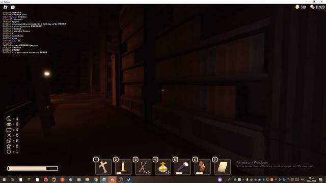Click the knobs currency icon beside 11,929
The image size is (326, 183).
(x=312, y=7)
